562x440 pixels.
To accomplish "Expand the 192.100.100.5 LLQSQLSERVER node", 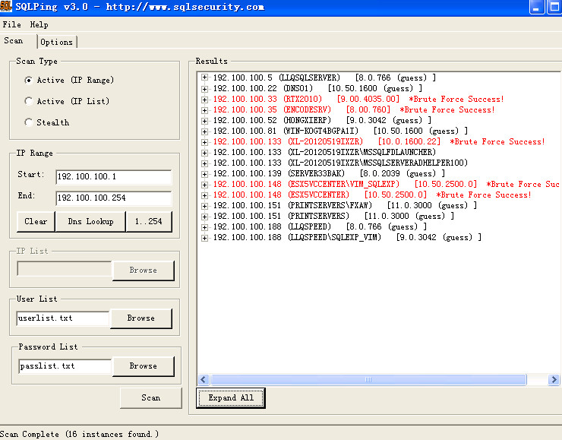I will pyautogui.click(x=204, y=78).
